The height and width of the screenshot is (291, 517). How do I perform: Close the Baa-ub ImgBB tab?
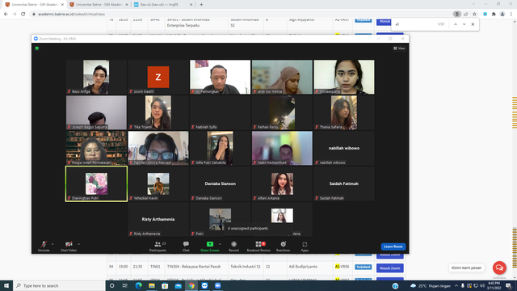tap(191, 5)
